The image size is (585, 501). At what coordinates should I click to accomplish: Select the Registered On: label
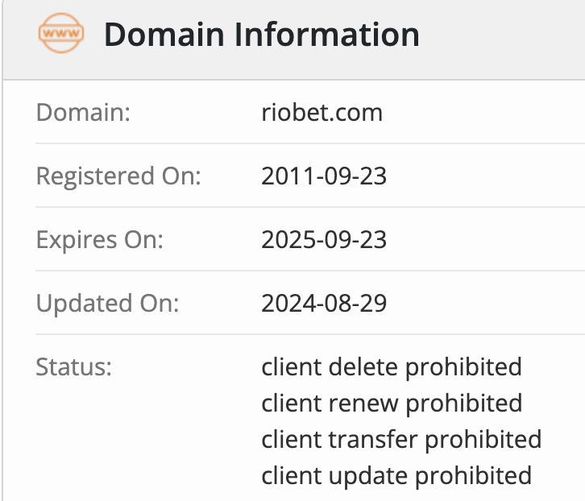pyautogui.click(x=118, y=176)
